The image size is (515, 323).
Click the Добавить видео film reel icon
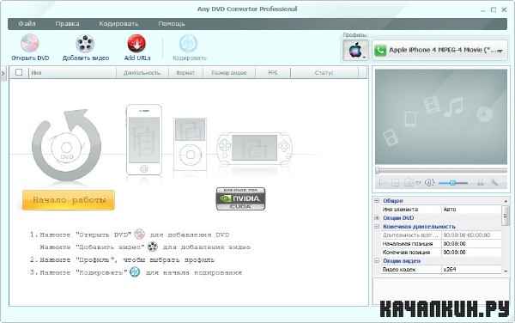(x=85, y=44)
